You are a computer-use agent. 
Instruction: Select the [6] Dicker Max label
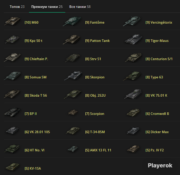coord(157,132)
